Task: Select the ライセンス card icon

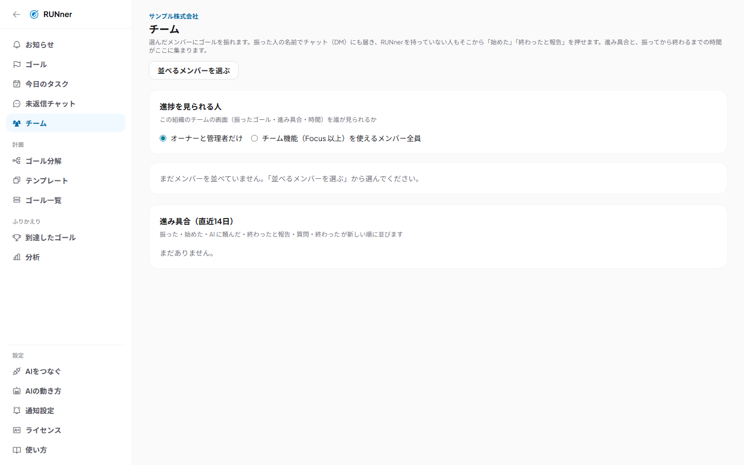Action: [x=17, y=430]
